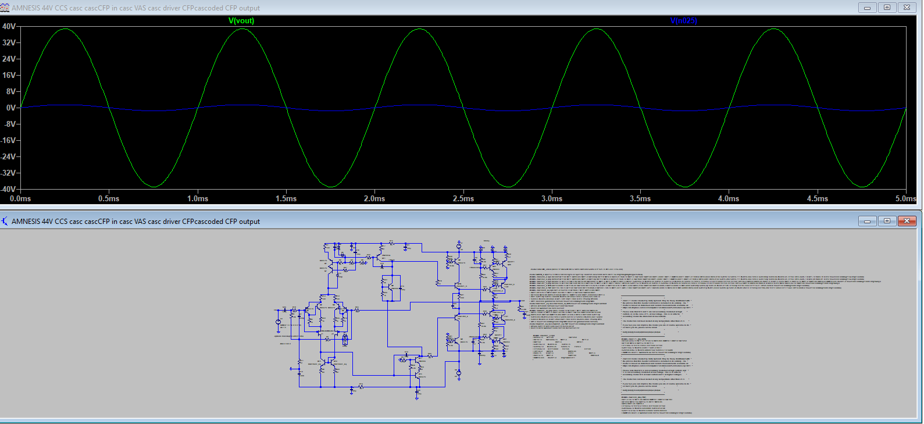Minimize the schematic window

[x=867, y=221]
